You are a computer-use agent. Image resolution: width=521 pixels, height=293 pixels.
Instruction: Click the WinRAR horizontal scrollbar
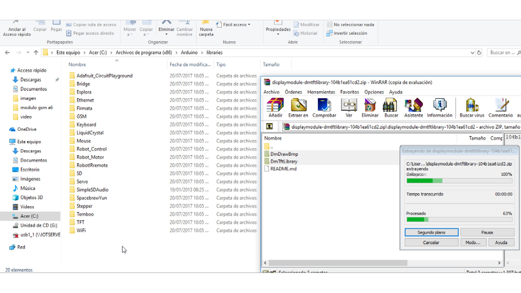(338, 263)
